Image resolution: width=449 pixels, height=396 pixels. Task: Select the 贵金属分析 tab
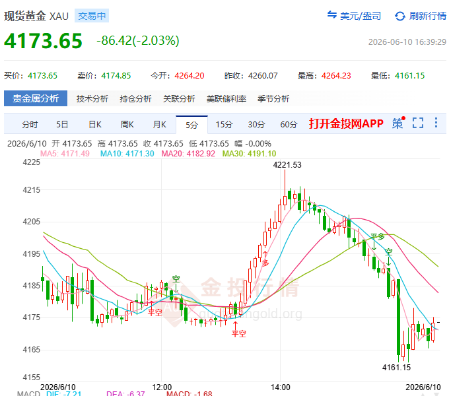tap(36, 98)
